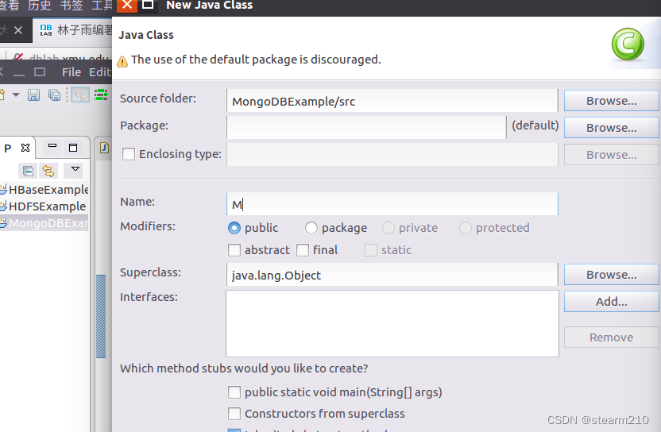Maximize the Package Explorer view
This screenshot has height=432, width=661.
click(x=73, y=147)
